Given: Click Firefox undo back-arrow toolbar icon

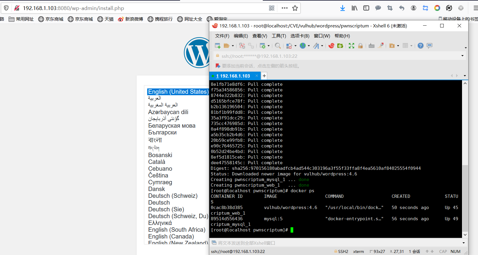Looking at the screenshot, I should point(402,8).
